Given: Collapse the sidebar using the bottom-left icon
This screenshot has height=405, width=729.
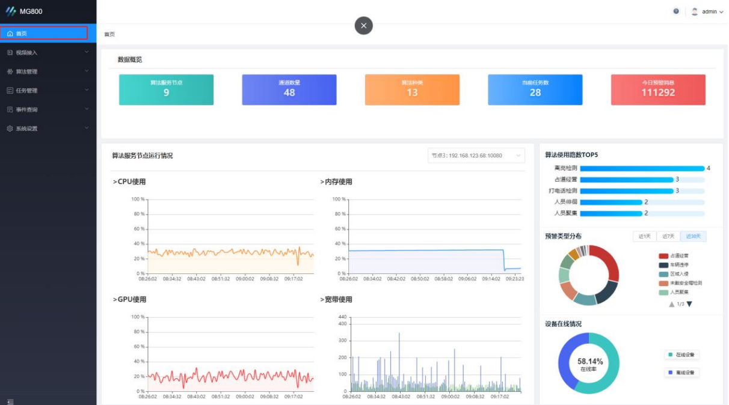Looking at the screenshot, I should (x=10, y=401).
